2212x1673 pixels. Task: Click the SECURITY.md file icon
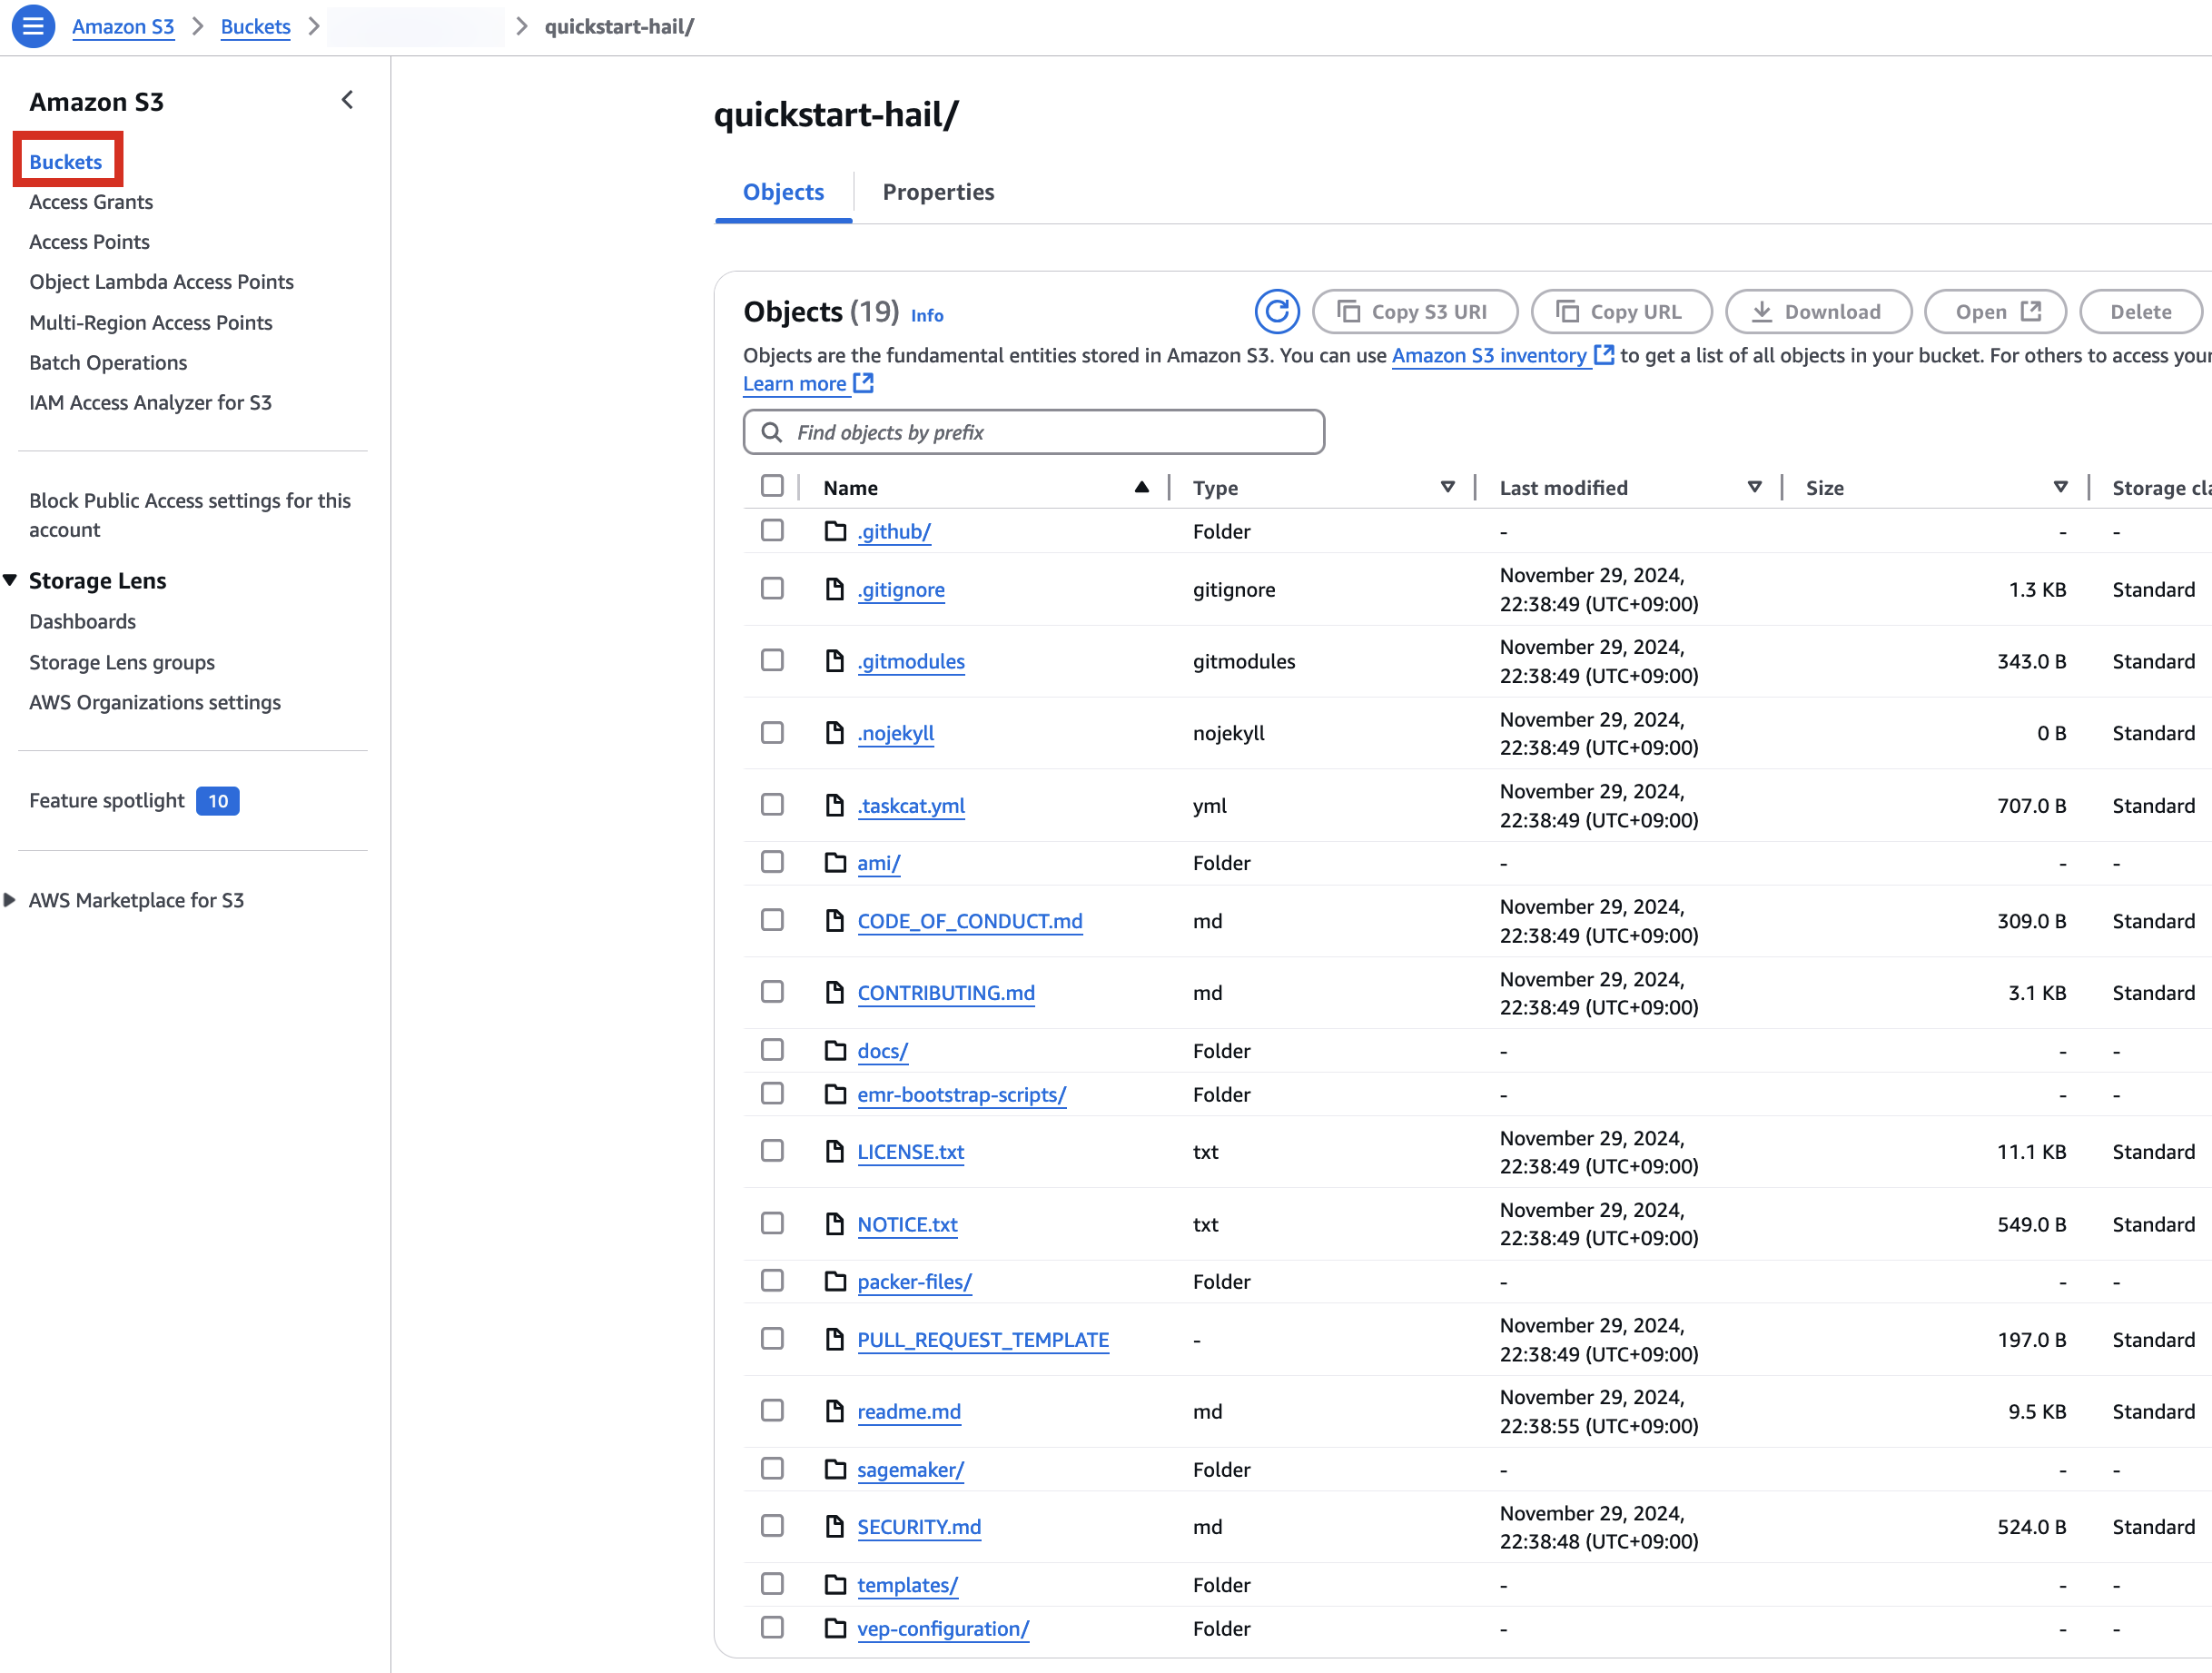[x=835, y=1526]
